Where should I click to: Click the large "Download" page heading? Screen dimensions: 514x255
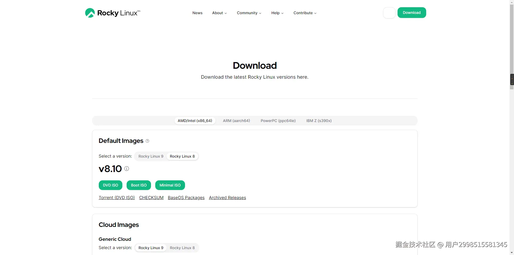click(255, 66)
